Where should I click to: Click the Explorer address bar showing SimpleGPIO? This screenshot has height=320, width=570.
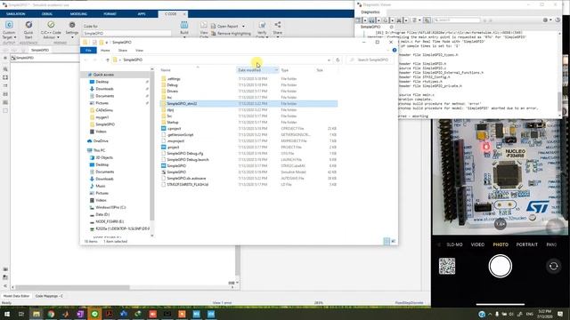click(x=222, y=60)
